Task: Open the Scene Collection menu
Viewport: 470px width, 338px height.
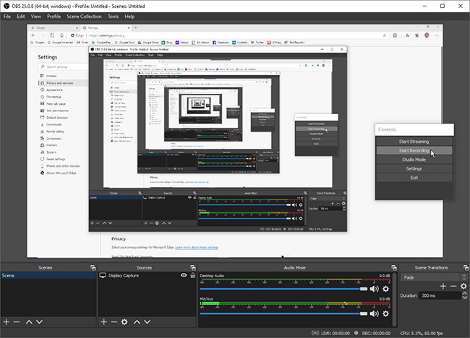Action: (x=85, y=16)
